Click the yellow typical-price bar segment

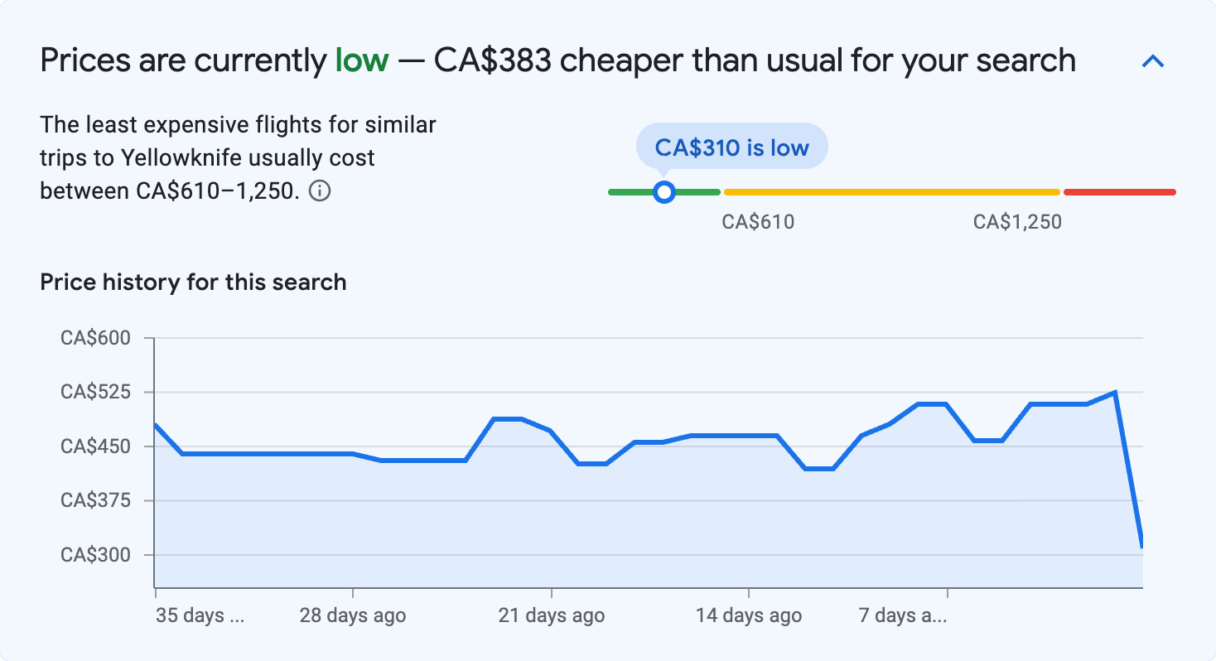pyautogui.click(x=891, y=192)
